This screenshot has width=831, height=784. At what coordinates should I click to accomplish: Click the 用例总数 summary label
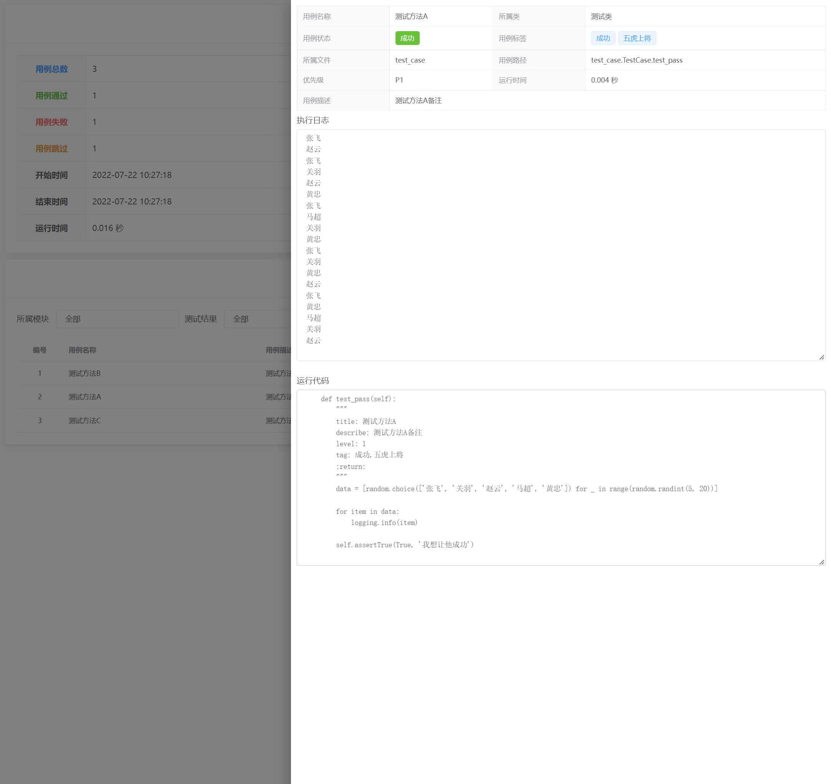point(52,69)
